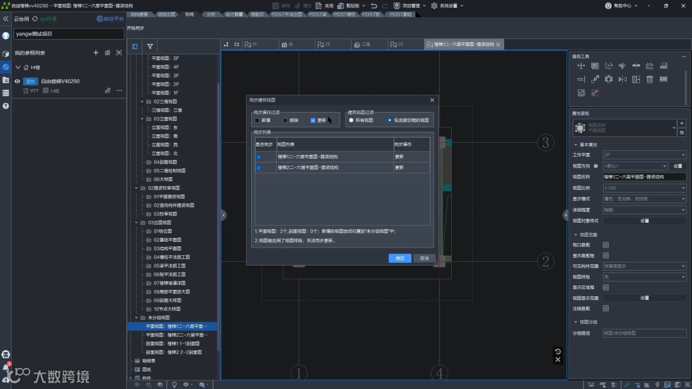Check the 新增 filter checkbox
692x389 pixels.
[258, 120]
